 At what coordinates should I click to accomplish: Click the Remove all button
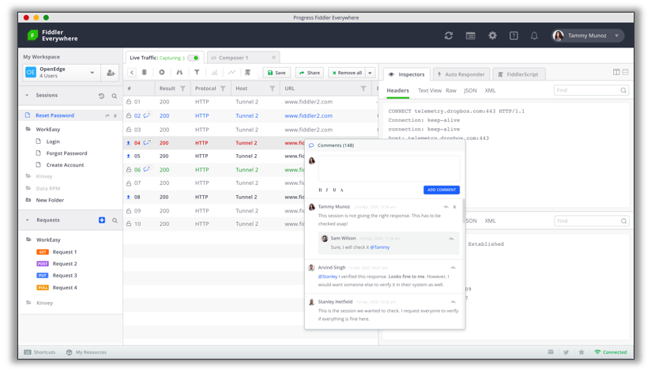[x=347, y=73]
